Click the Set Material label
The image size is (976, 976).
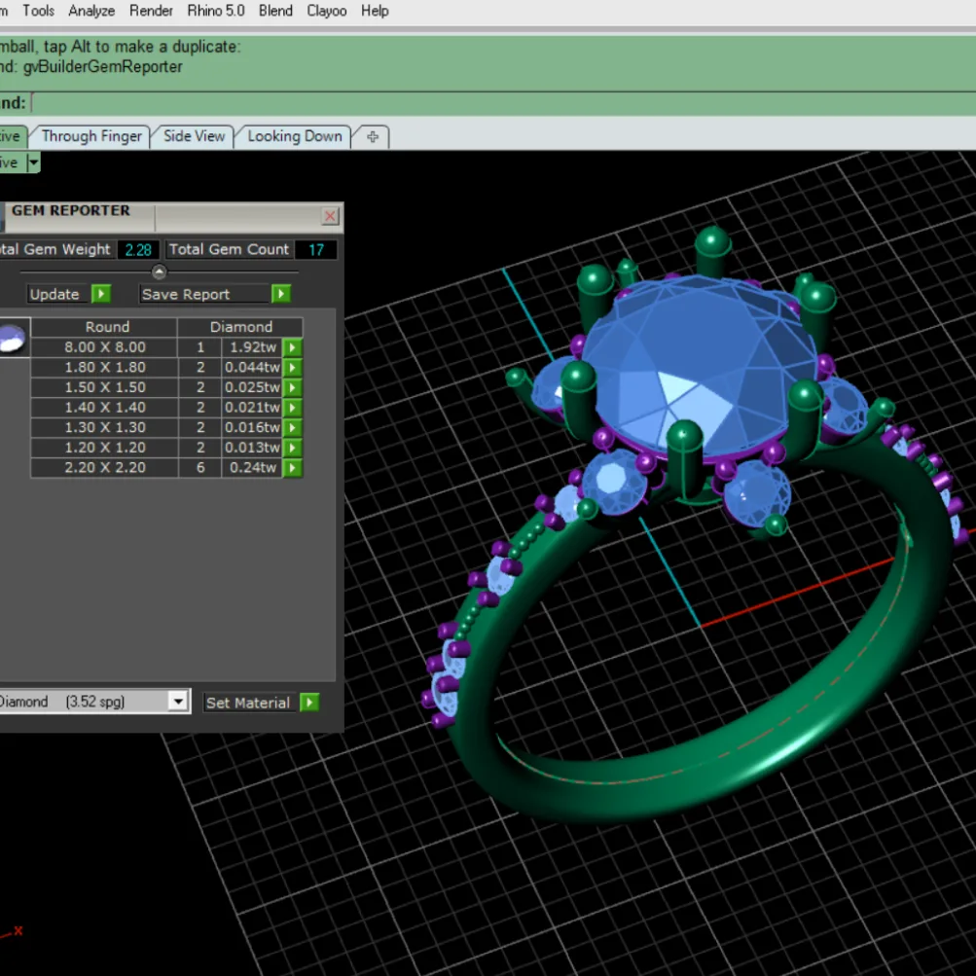point(248,703)
